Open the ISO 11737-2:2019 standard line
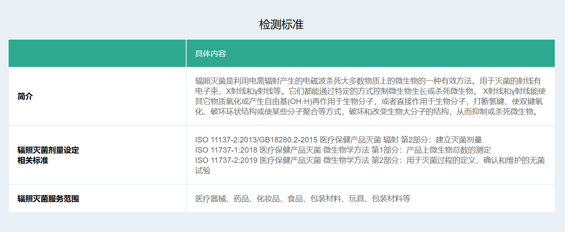 pyautogui.click(x=369, y=160)
